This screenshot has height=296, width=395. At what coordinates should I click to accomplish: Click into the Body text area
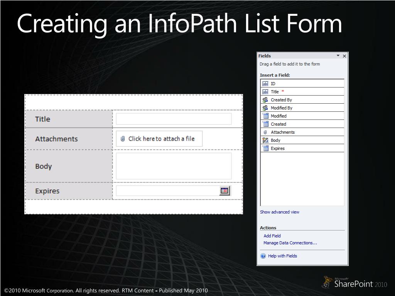click(x=174, y=166)
